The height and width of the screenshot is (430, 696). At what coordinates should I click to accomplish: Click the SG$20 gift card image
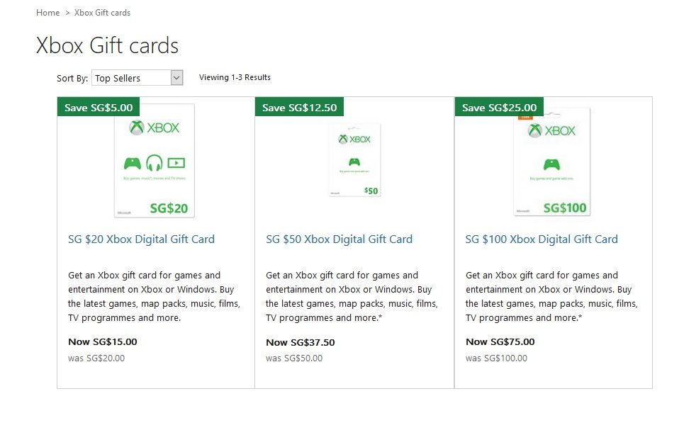(x=155, y=162)
